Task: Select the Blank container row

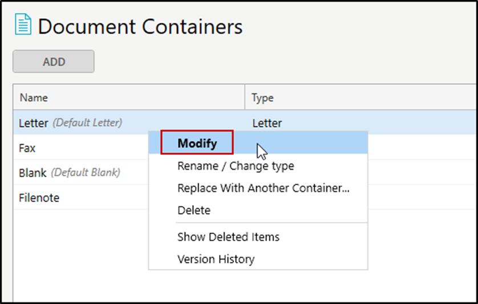Action: (x=33, y=173)
